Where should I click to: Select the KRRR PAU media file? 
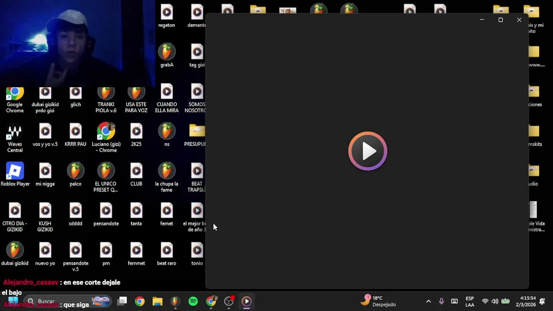tap(76, 135)
